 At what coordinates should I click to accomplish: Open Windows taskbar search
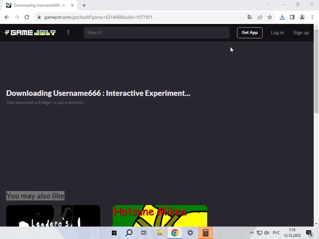129,233
